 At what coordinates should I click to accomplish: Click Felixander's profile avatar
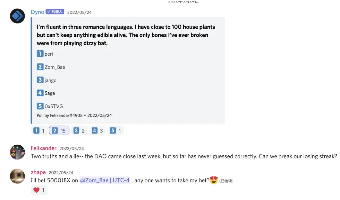(17, 152)
